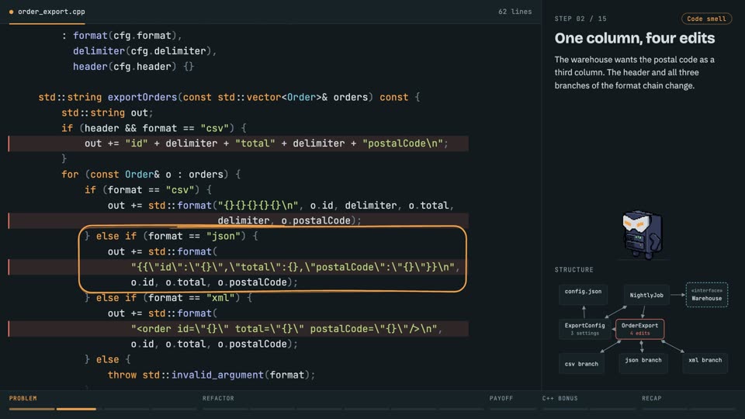Click the 'delimiter(cfg.delimiter),' line
The height and width of the screenshot is (419, 745).
(x=144, y=51)
